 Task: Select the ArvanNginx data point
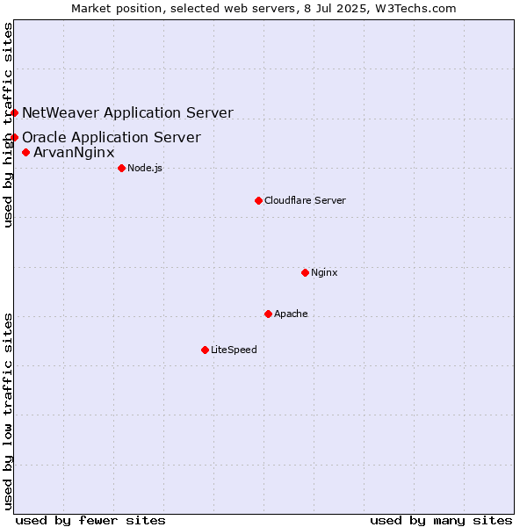(x=25, y=153)
